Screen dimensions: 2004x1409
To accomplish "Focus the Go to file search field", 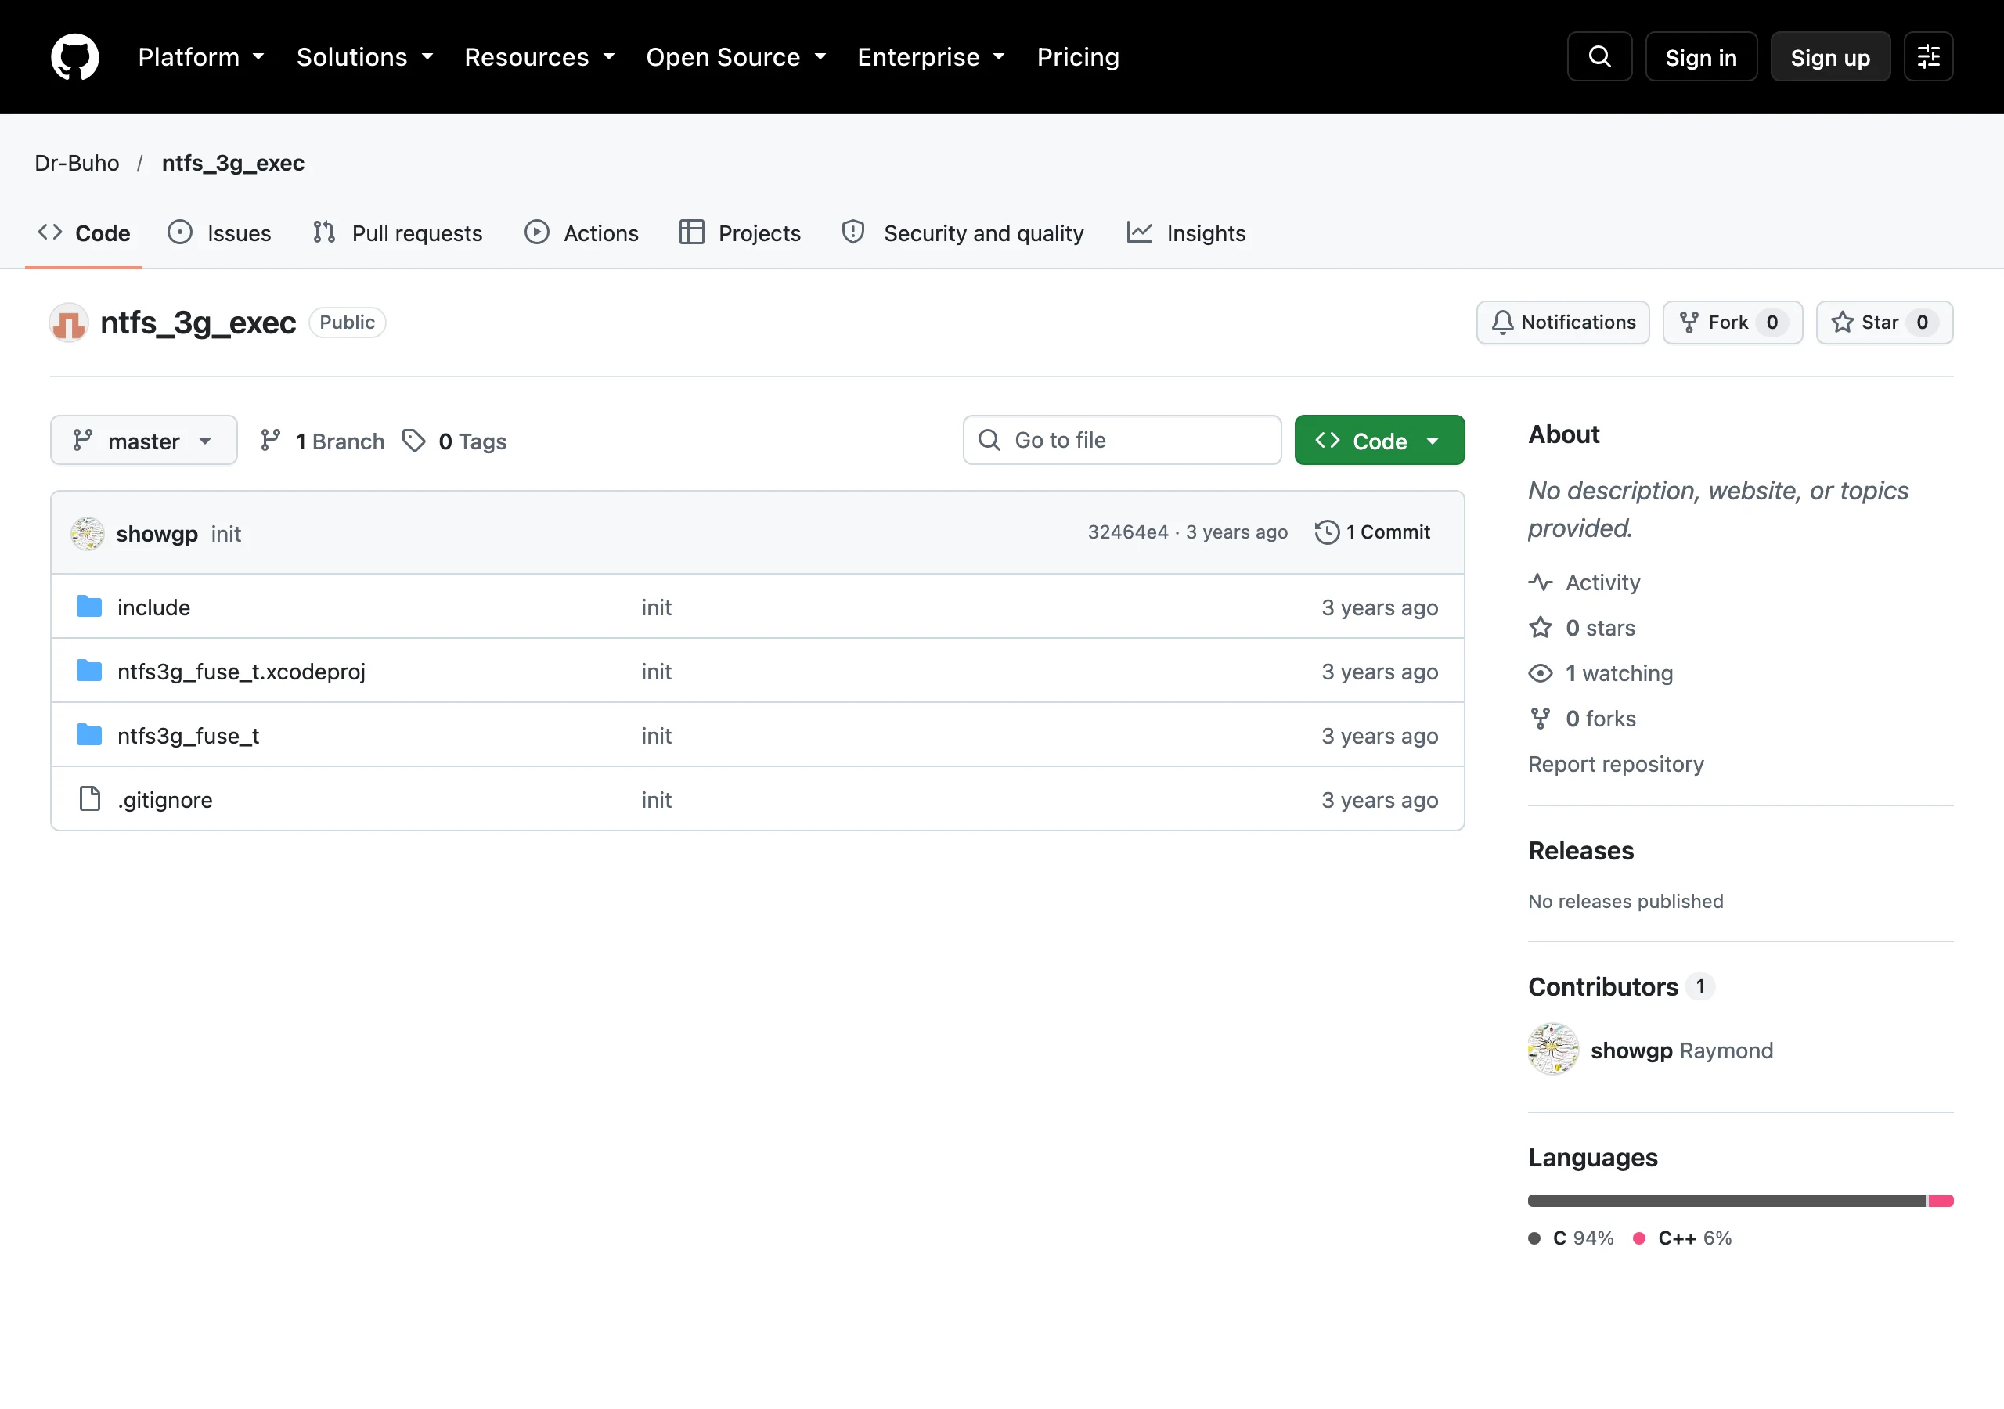I will click(1123, 440).
